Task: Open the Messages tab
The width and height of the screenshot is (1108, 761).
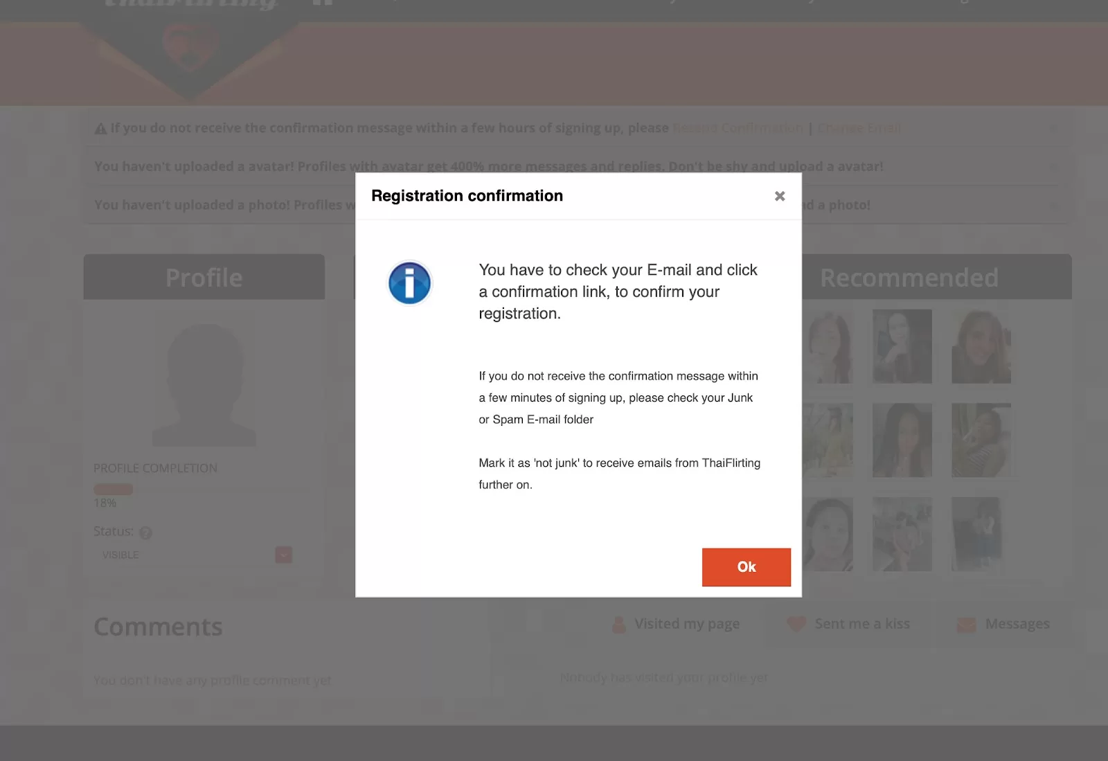Action: coord(1017,624)
